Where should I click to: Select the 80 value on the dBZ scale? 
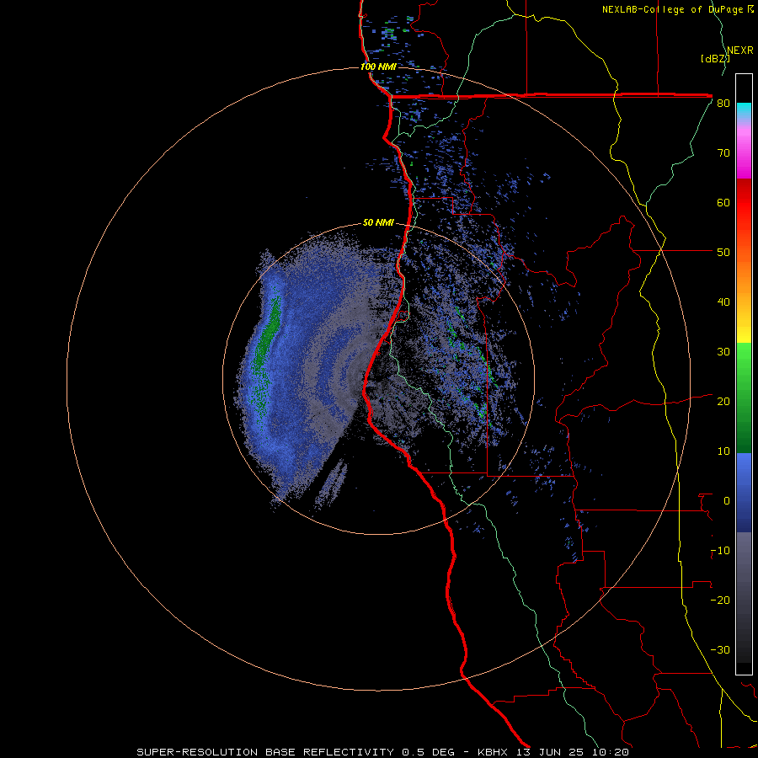(x=723, y=104)
